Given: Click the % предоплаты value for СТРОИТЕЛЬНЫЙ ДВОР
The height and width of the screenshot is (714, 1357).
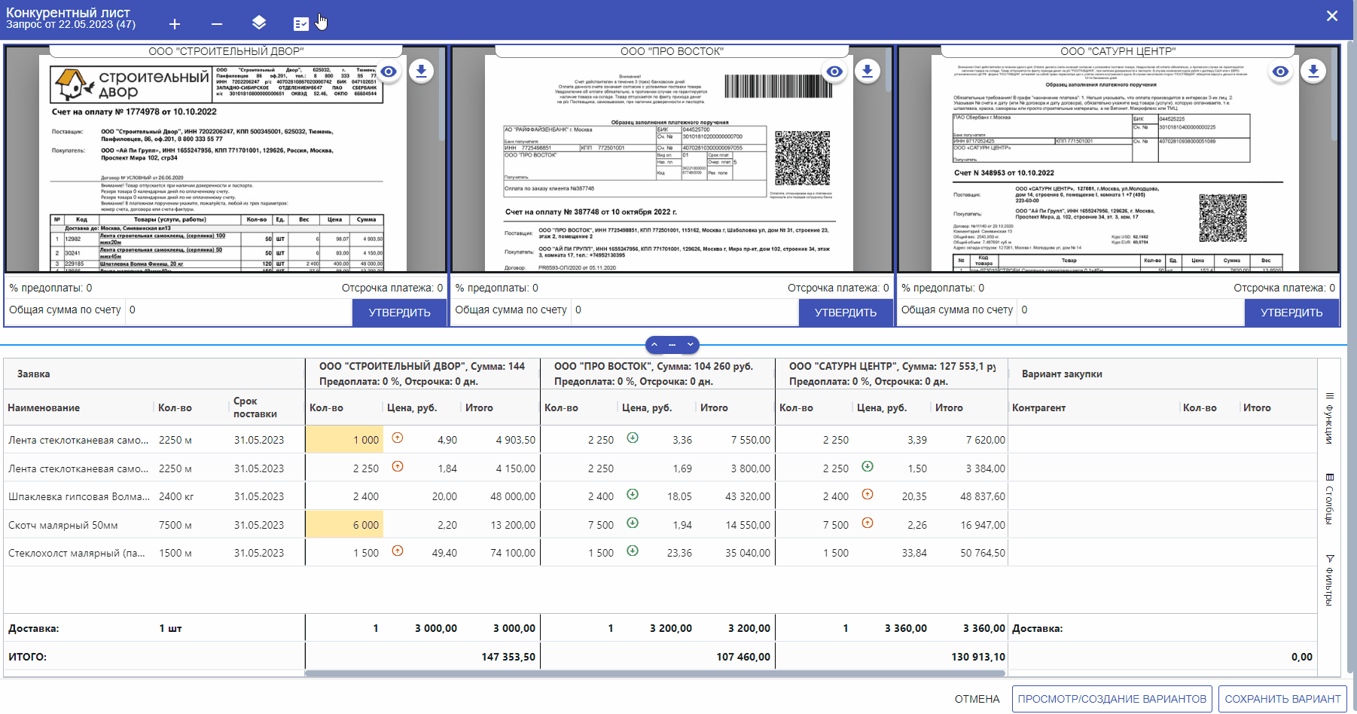Looking at the screenshot, I should pos(89,288).
